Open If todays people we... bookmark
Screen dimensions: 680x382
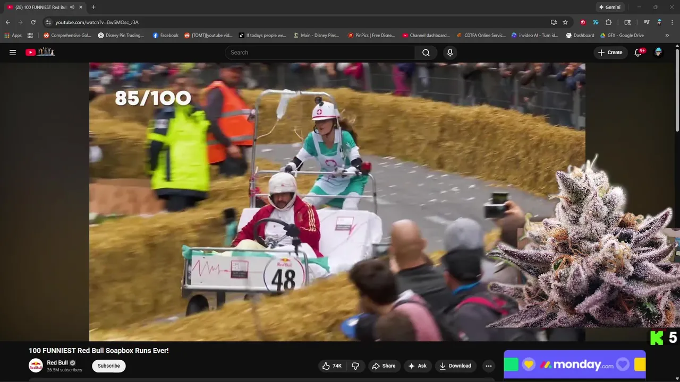tap(262, 36)
